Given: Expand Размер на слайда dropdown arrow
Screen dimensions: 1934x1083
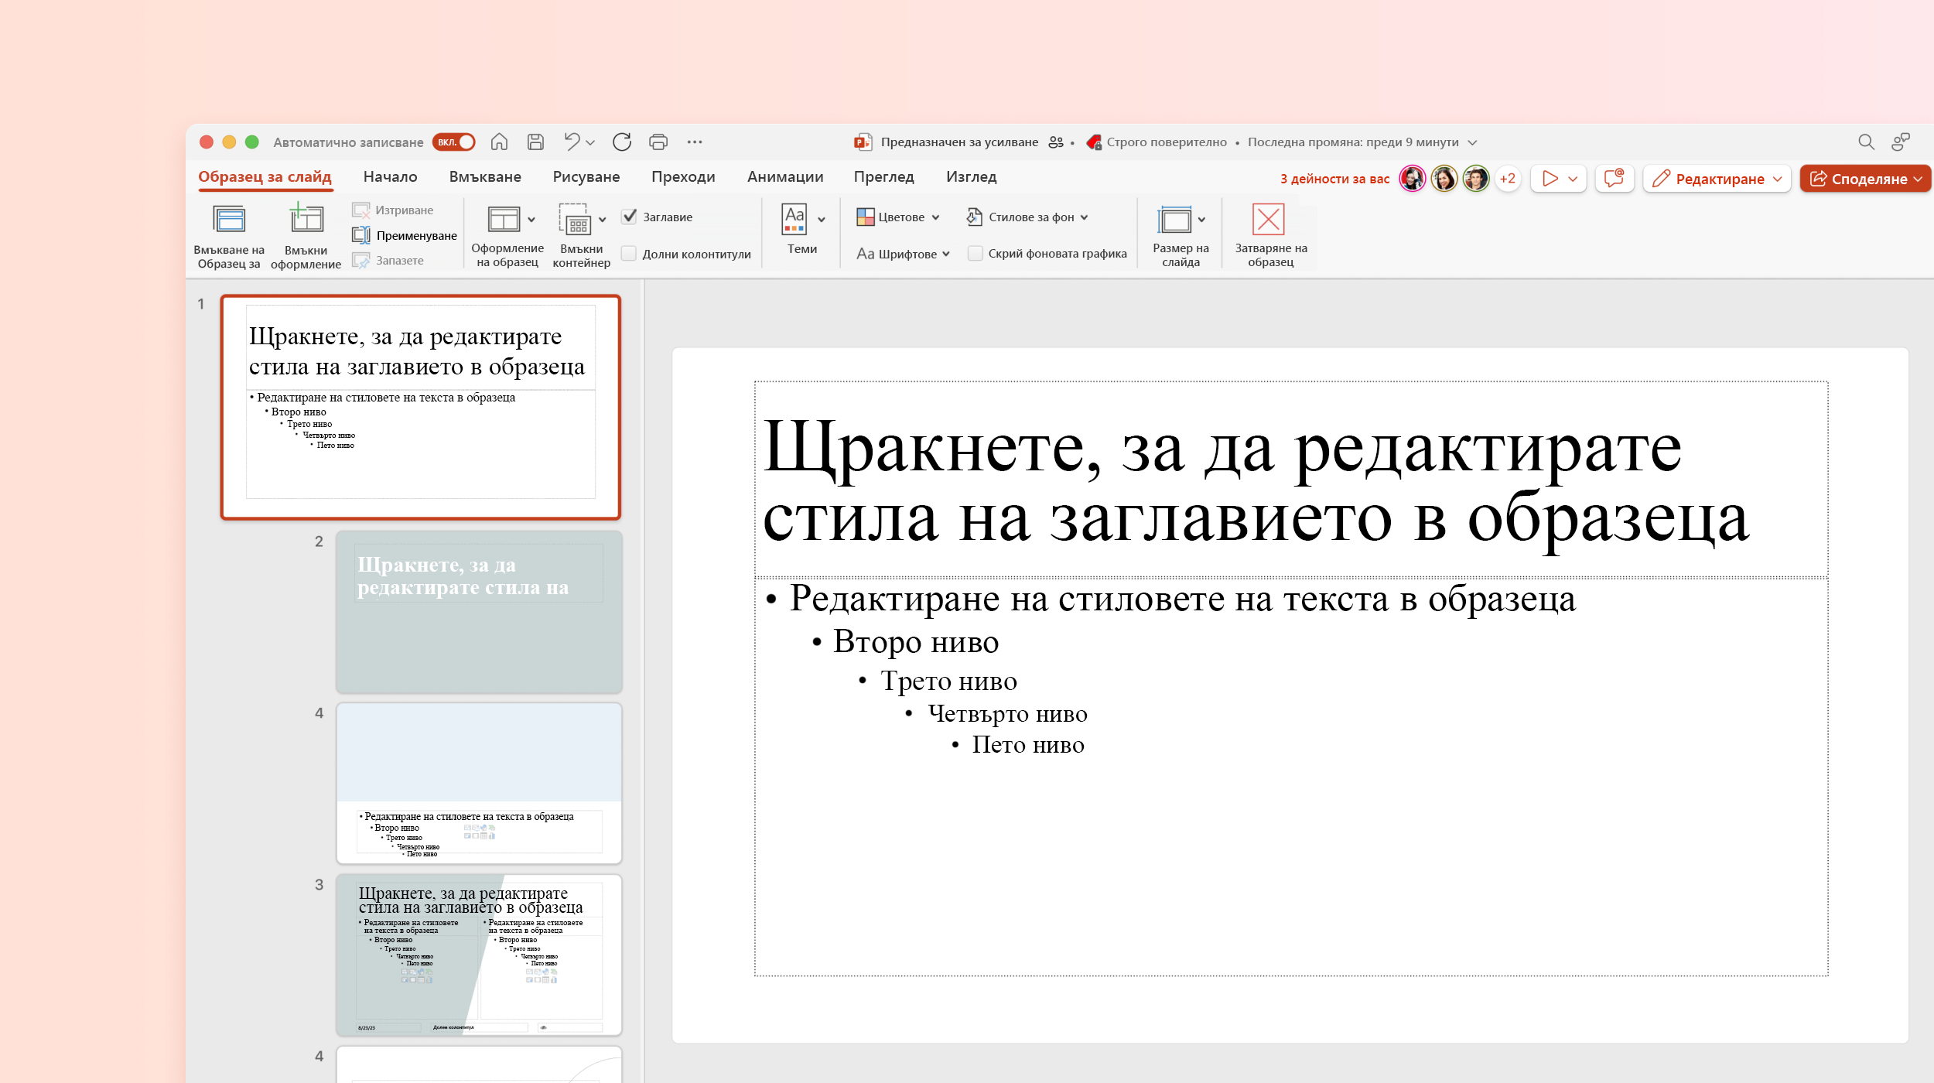Looking at the screenshot, I should click(x=1201, y=220).
